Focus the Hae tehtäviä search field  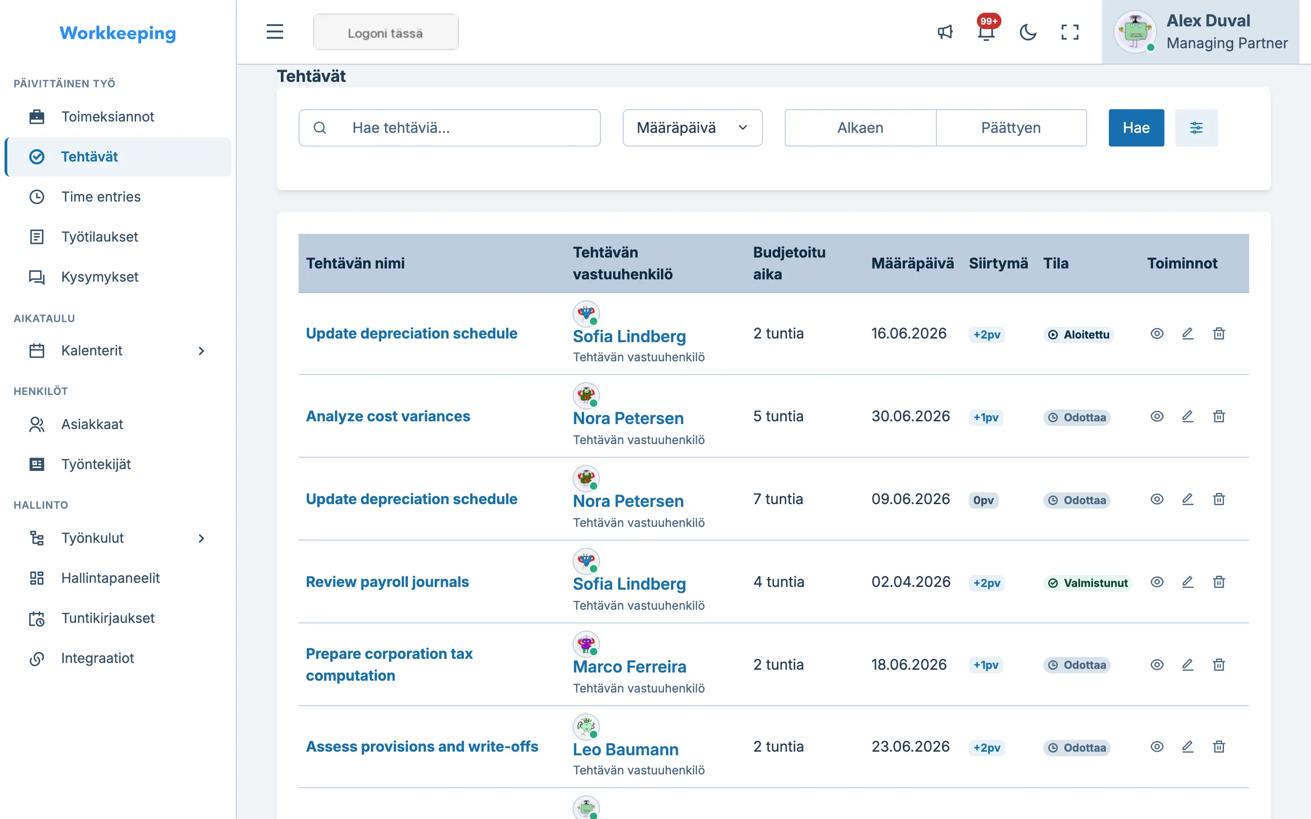(x=449, y=128)
